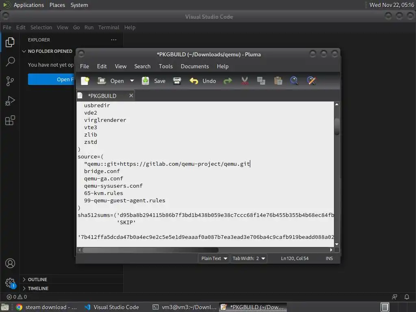Click the VS Code Accounts icon
Image resolution: width=416 pixels, height=312 pixels.
click(x=10, y=263)
